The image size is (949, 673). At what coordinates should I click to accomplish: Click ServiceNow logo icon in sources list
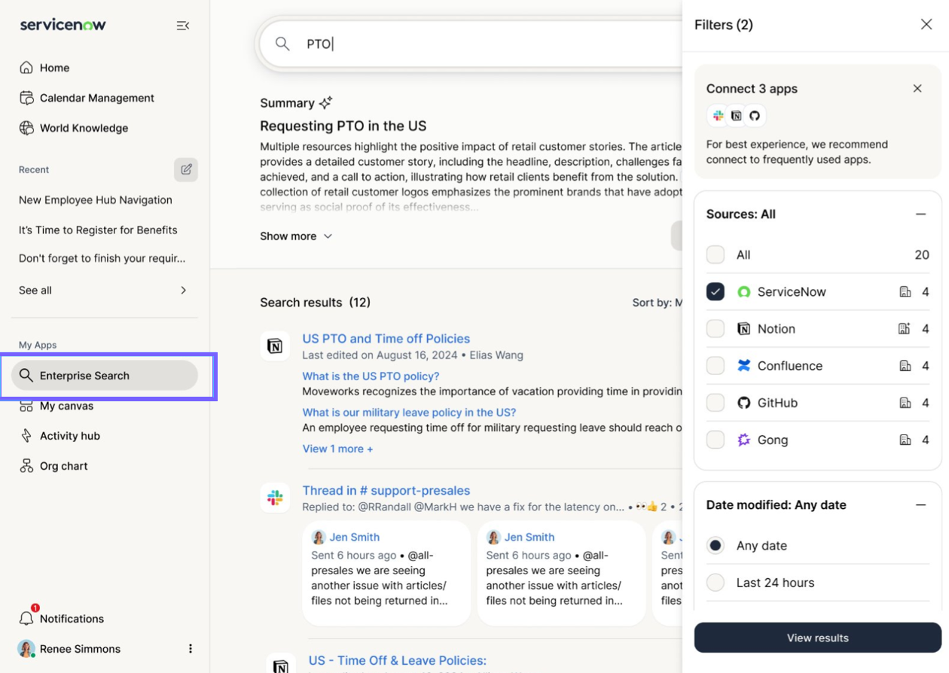pos(743,292)
